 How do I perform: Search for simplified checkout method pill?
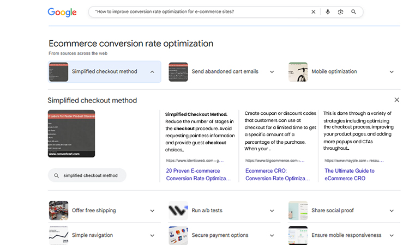(x=87, y=175)
